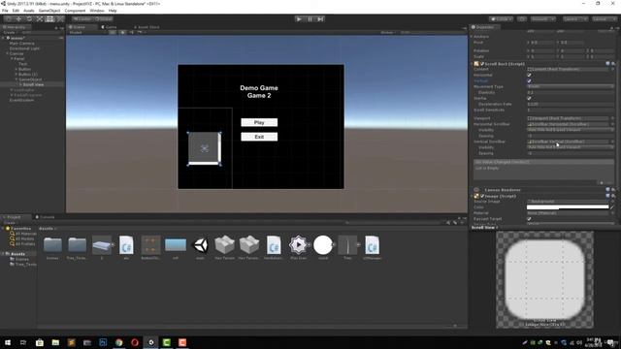Click the Play button in scene view

[259, 122]
